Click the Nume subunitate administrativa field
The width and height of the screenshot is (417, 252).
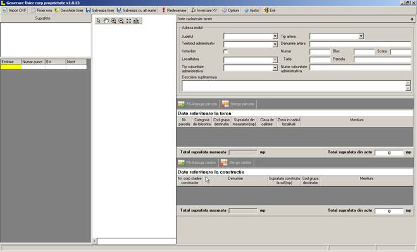pyautogui.click(x=360, y=68)
